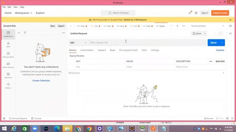Open the Runner in status bar
Screen dimensions: 236x132
coord(209,118)
